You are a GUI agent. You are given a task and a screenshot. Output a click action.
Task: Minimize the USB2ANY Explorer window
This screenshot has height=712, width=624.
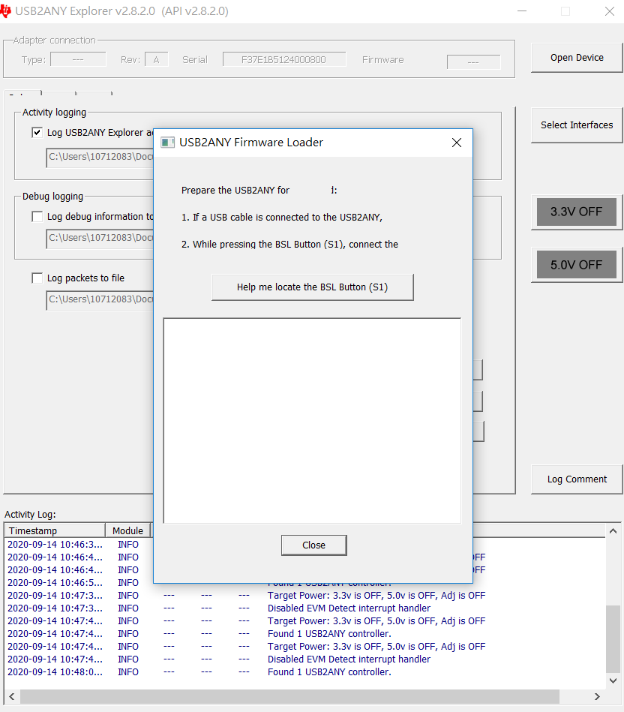(522, 11)
